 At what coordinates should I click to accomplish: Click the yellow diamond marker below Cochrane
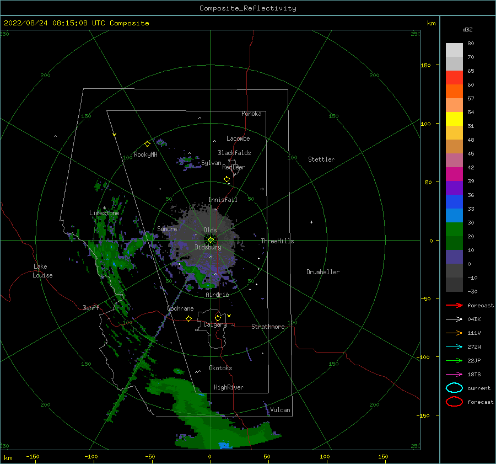tap(188, 318)
